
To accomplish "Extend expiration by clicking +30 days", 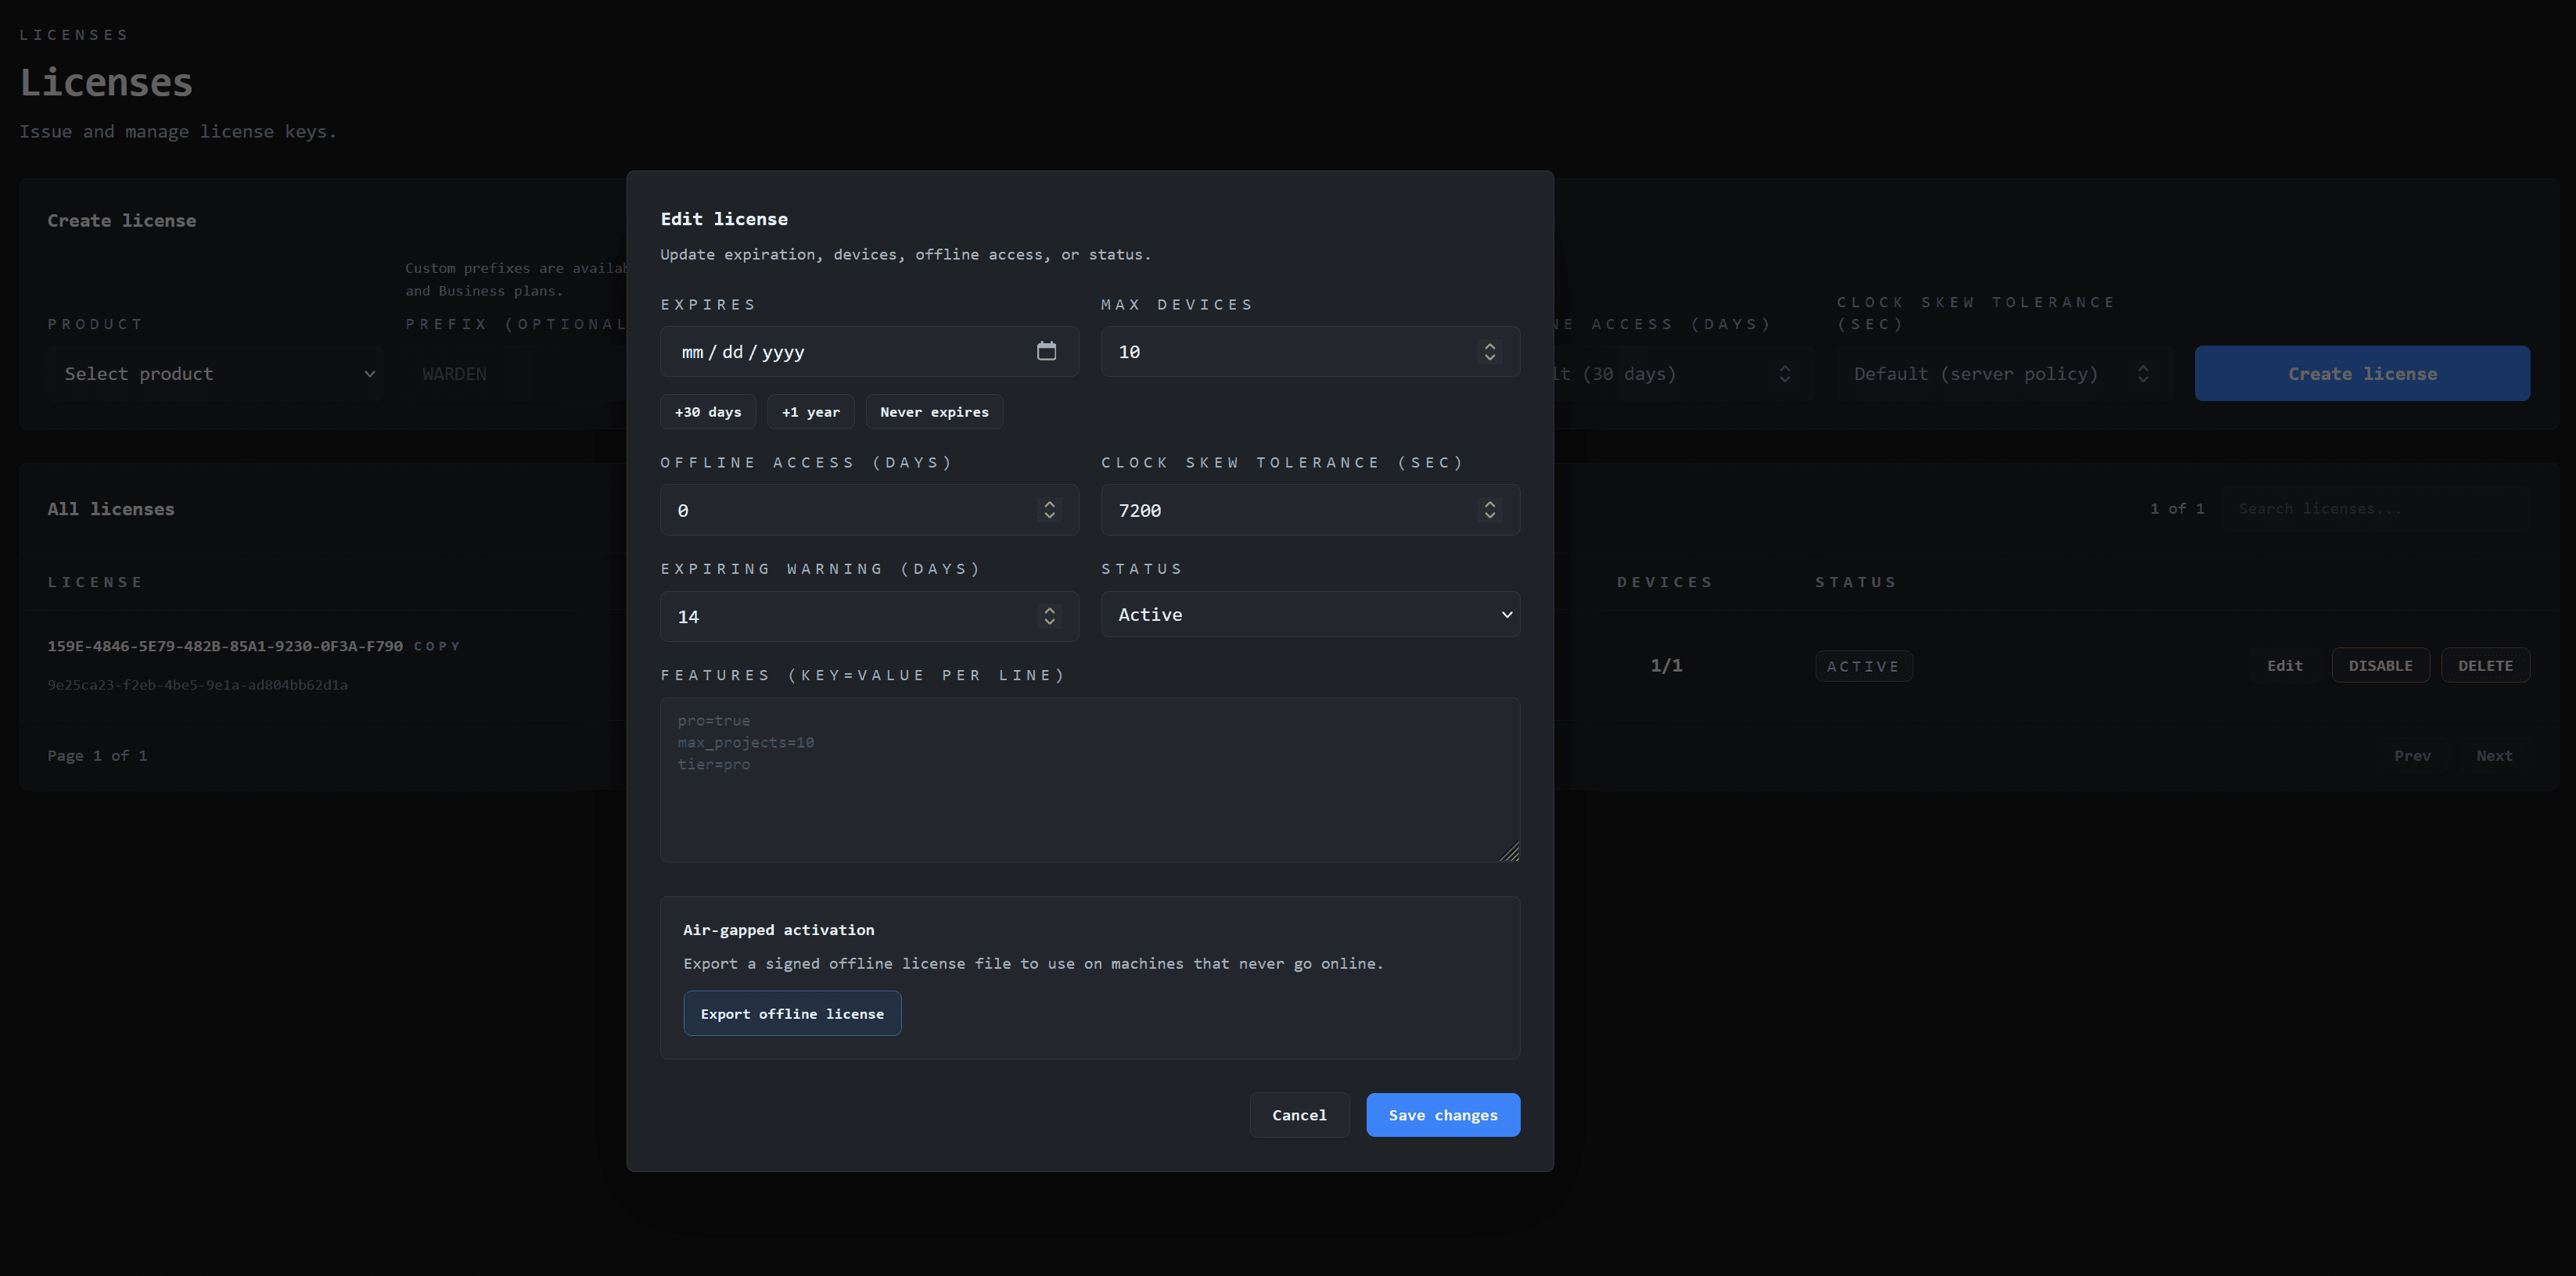I will pos(707,410).
